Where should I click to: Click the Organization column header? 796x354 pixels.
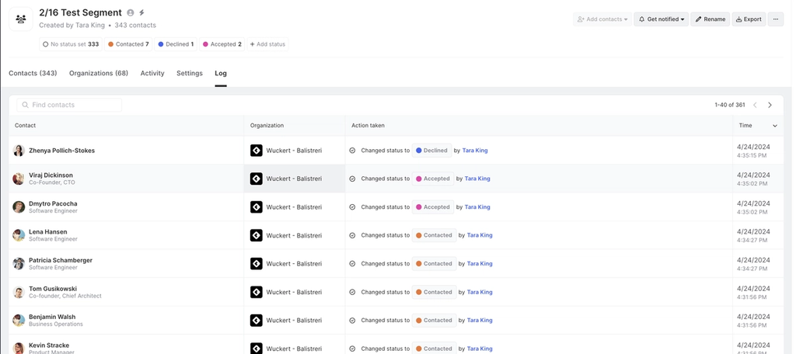[267, 125]
